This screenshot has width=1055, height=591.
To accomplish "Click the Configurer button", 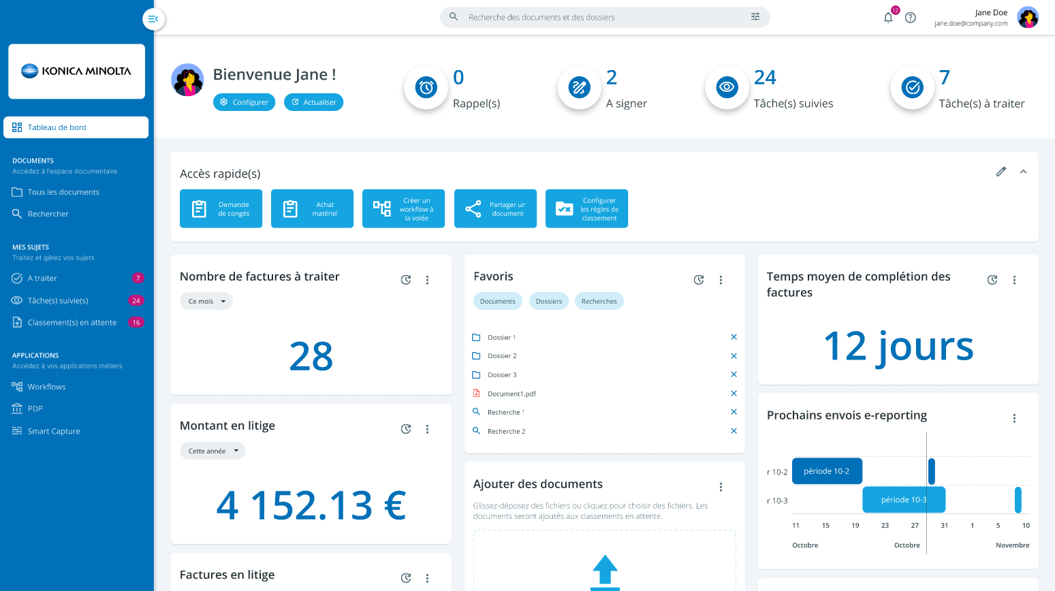I will (244, 102).
